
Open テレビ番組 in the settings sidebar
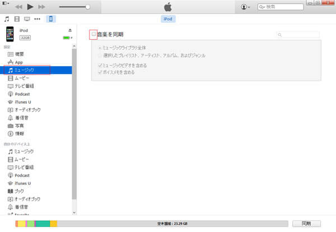point(21,86)
